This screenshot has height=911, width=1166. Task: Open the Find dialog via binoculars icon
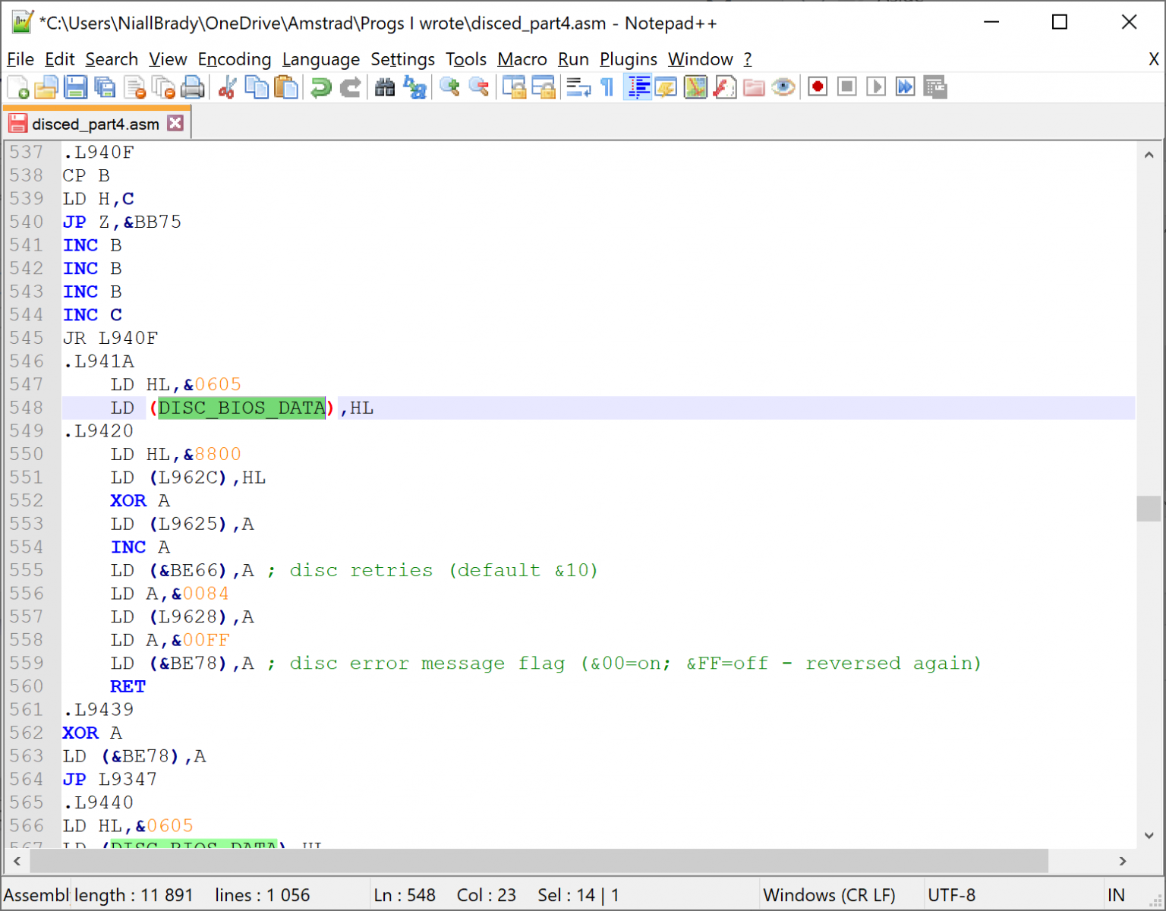pos(385,87)
